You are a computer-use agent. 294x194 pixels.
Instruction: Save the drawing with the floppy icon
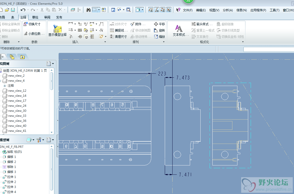point(13,10)
